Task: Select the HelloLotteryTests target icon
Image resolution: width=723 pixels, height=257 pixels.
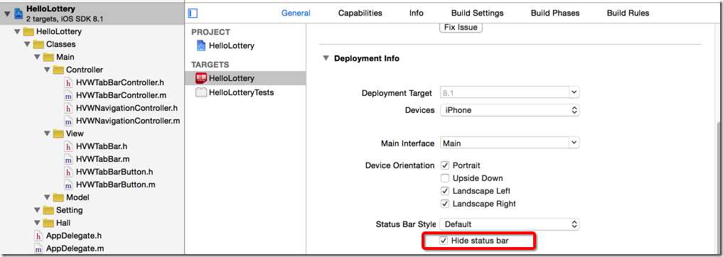Action: click(201, 92)
